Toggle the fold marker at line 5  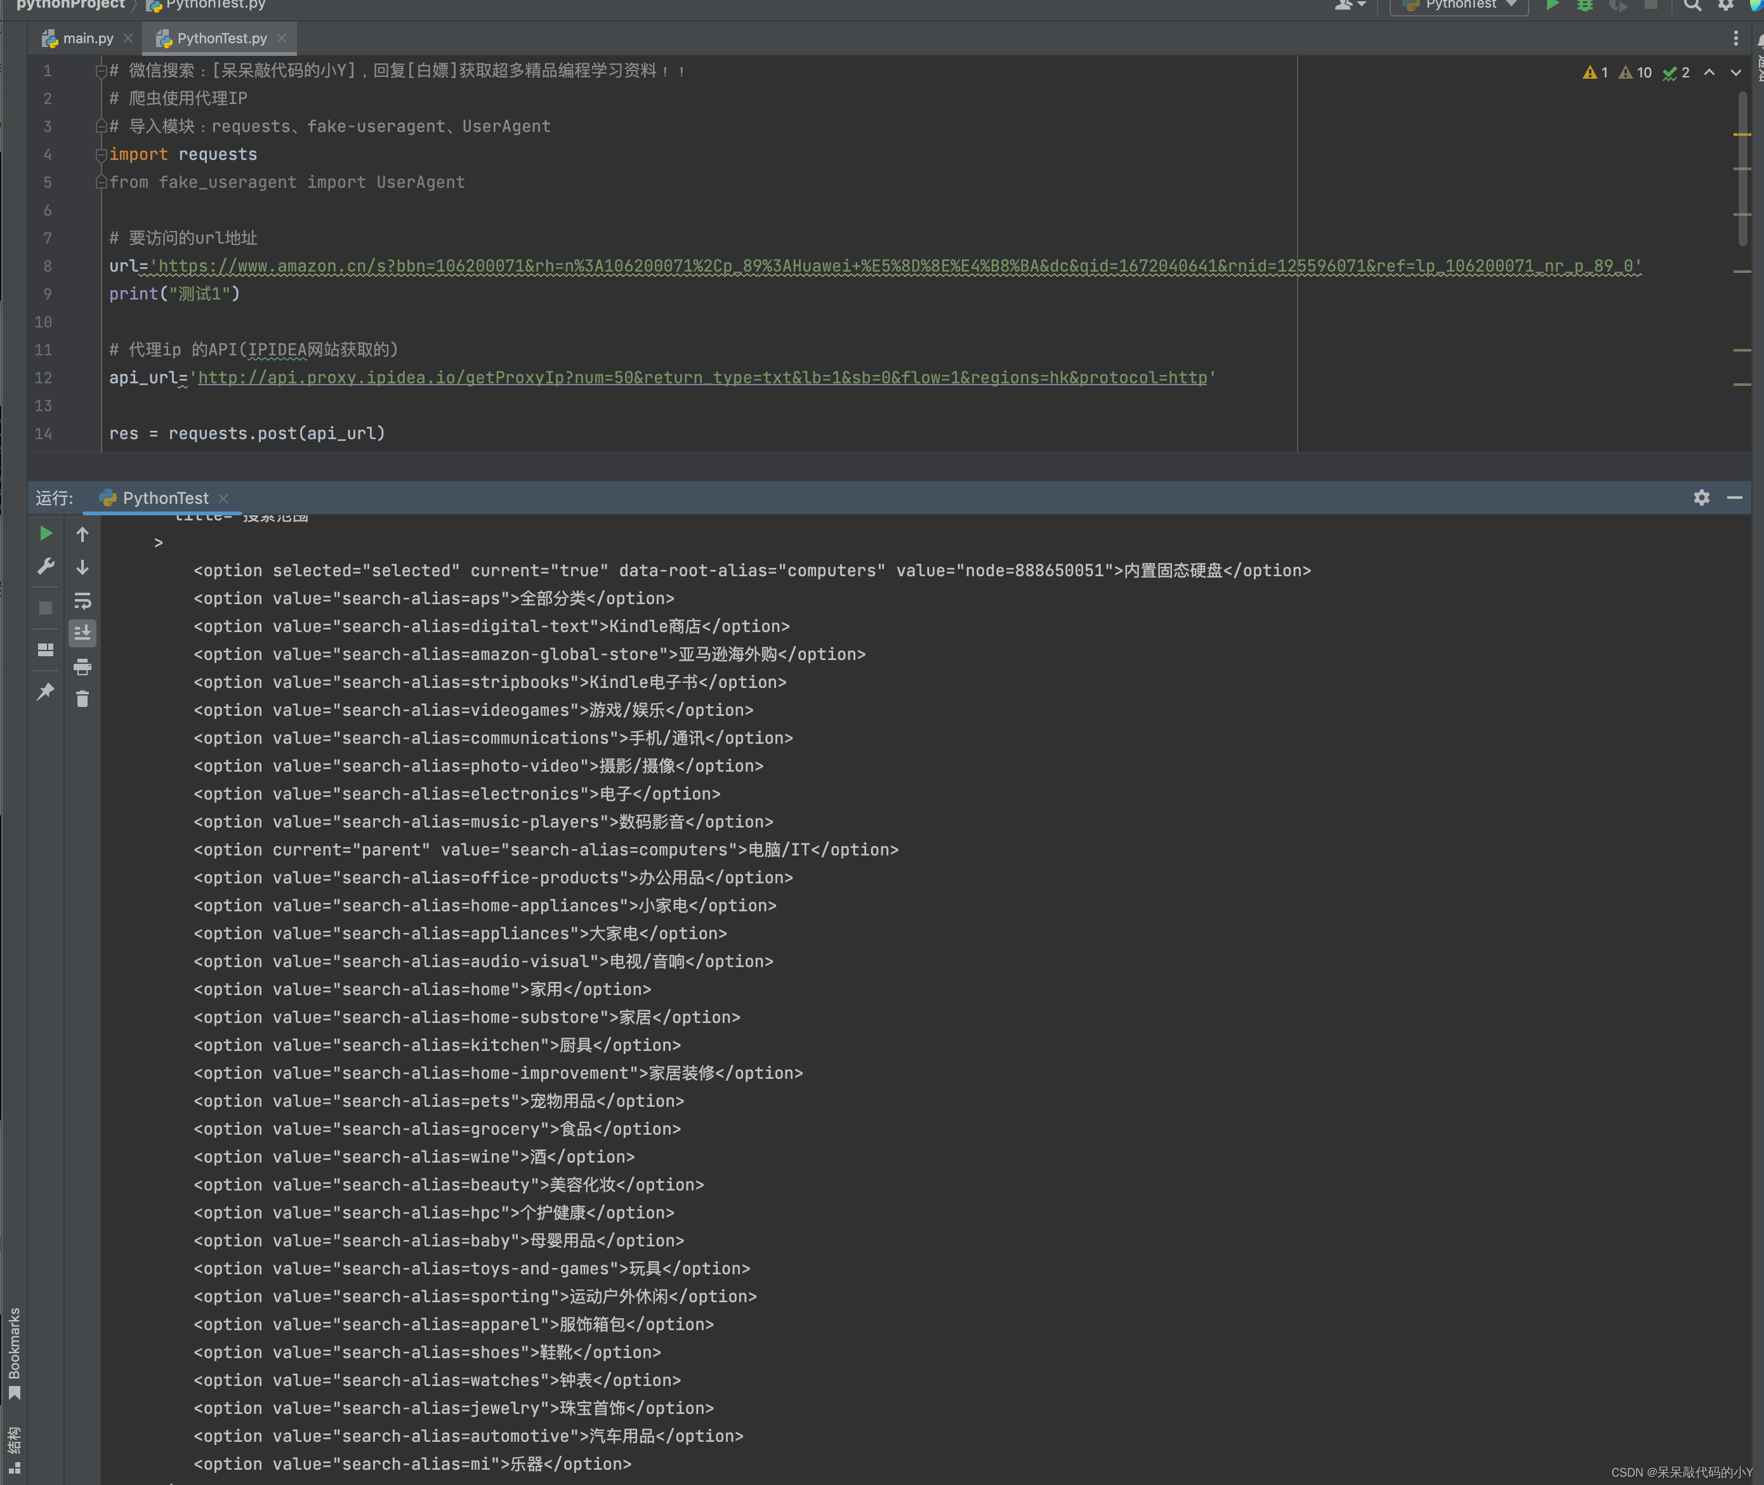coord(101,182)
